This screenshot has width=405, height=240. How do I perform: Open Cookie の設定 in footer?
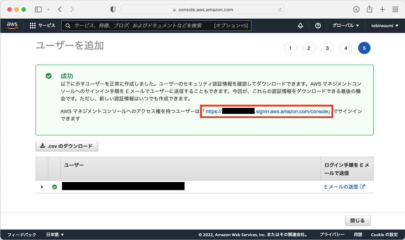pyautogui.click(x=384, y=235)
